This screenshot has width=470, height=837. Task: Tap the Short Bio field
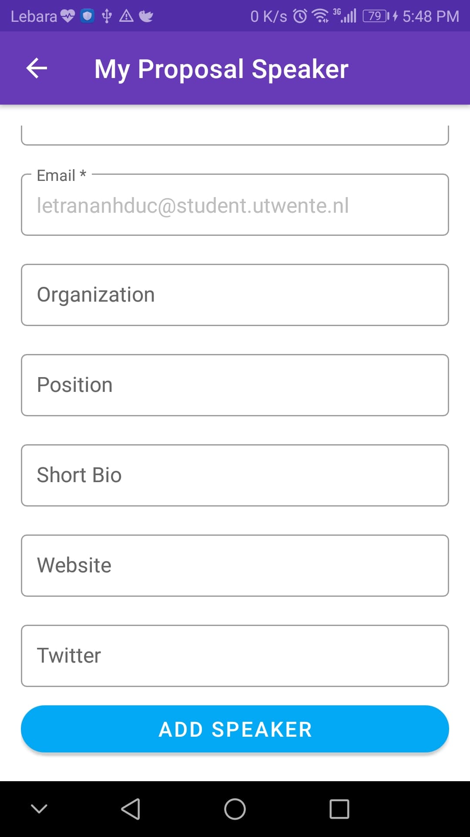click(235, 475)
